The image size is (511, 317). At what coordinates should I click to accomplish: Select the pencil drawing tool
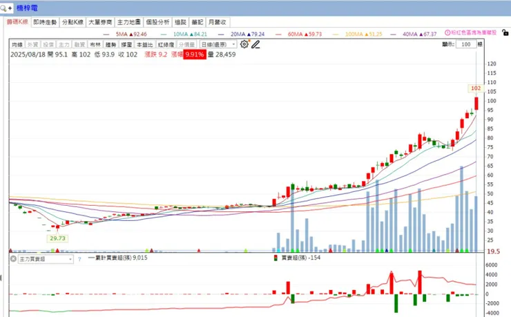click(x=256, y=45)
